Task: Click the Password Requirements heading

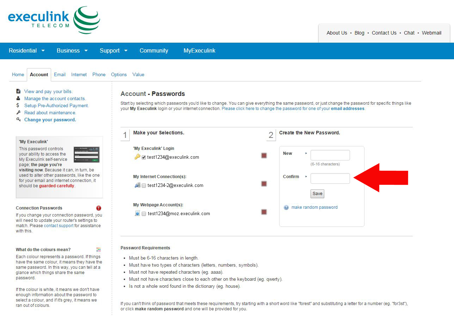Action: click(x=145, y=248)
